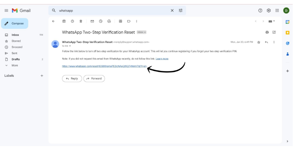Screen dimensions: 293x152
Task: Clear the search with X icon
Action: 172,11
